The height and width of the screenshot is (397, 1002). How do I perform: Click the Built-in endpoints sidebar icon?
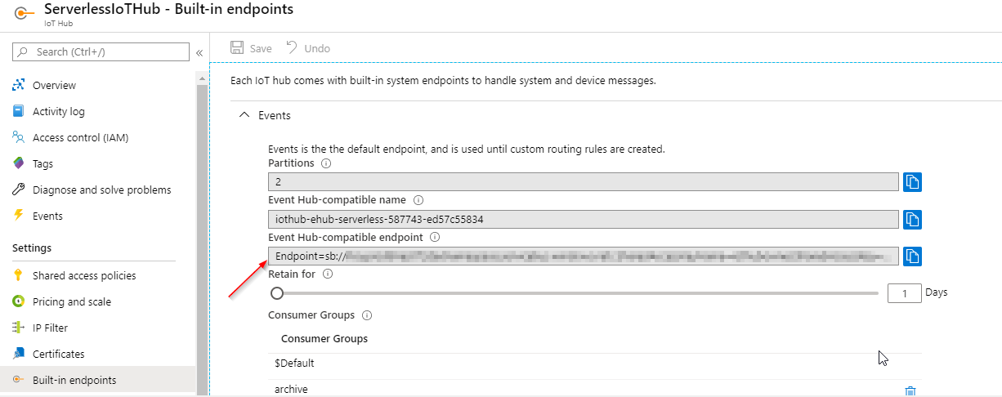18,380
